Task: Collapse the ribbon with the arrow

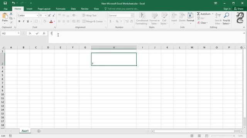Action: [x=244, y=27]
